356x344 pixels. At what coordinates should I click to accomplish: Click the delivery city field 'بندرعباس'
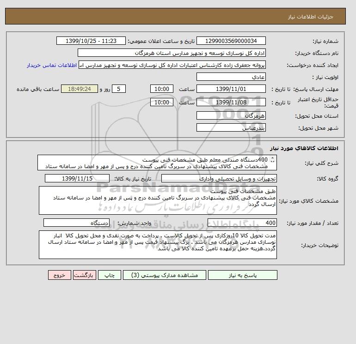coord(231,127)
